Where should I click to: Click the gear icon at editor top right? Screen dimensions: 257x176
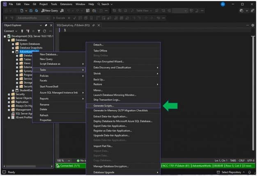pyautogui.click(x=252, y=25)
